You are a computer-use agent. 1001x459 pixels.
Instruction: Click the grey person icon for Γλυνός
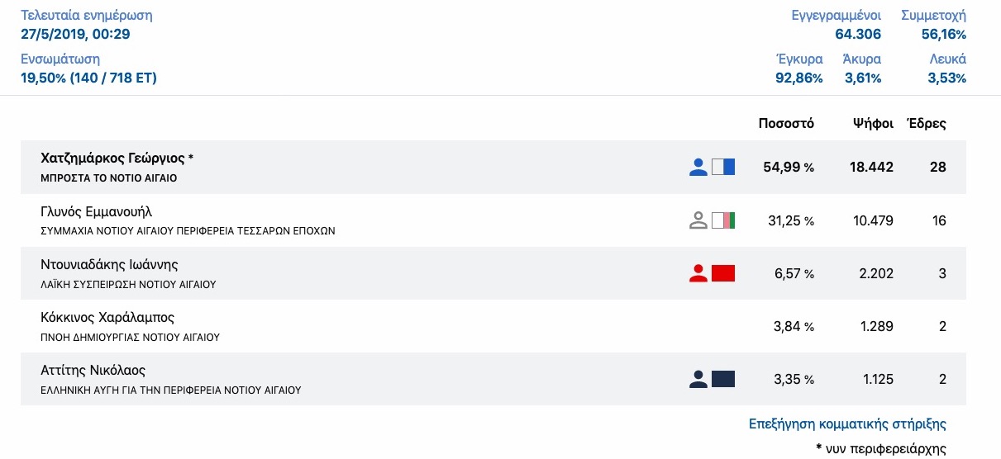[x=698, y=220]
